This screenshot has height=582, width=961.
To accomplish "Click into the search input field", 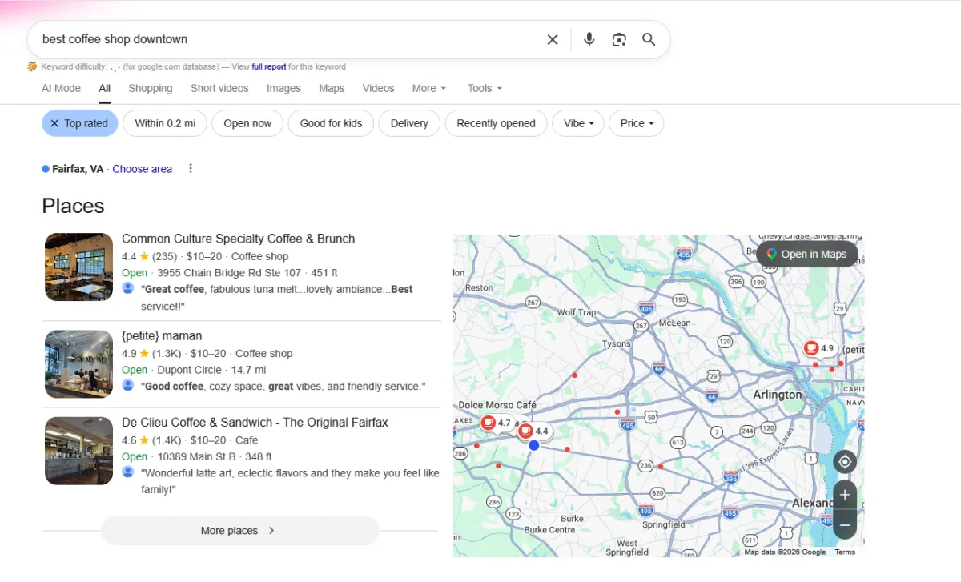I will click(288, 39).
